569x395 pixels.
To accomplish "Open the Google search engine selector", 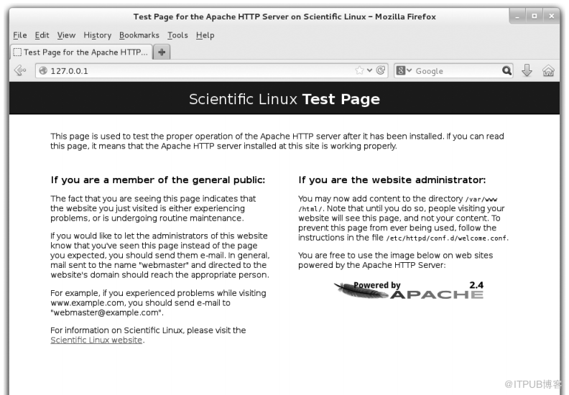I will tap(404, 70).
